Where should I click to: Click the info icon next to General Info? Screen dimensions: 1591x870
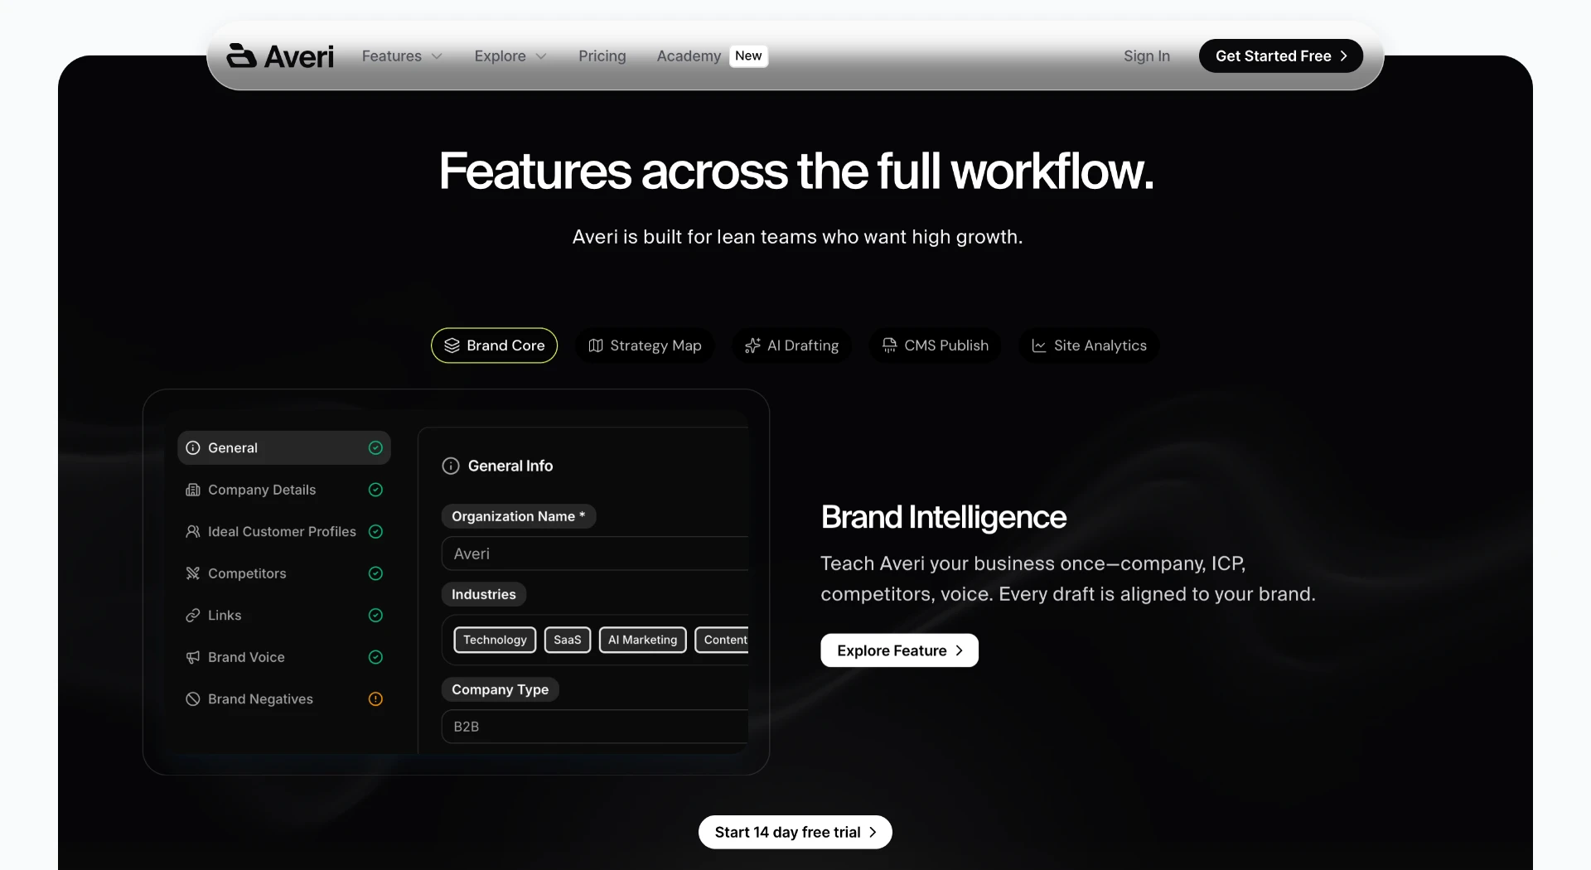(x=451, y=466)
